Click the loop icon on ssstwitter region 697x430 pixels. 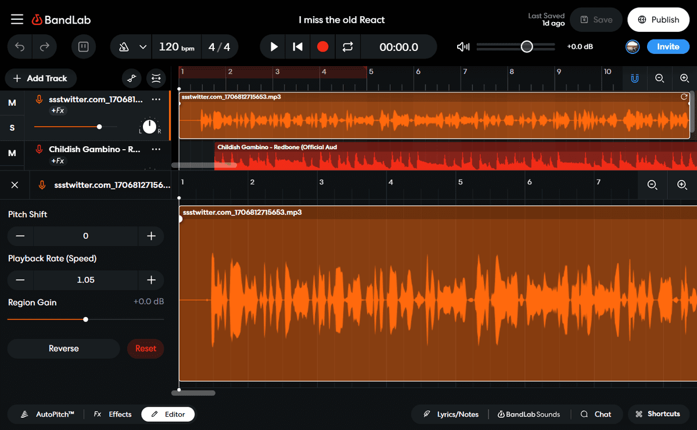684,97
